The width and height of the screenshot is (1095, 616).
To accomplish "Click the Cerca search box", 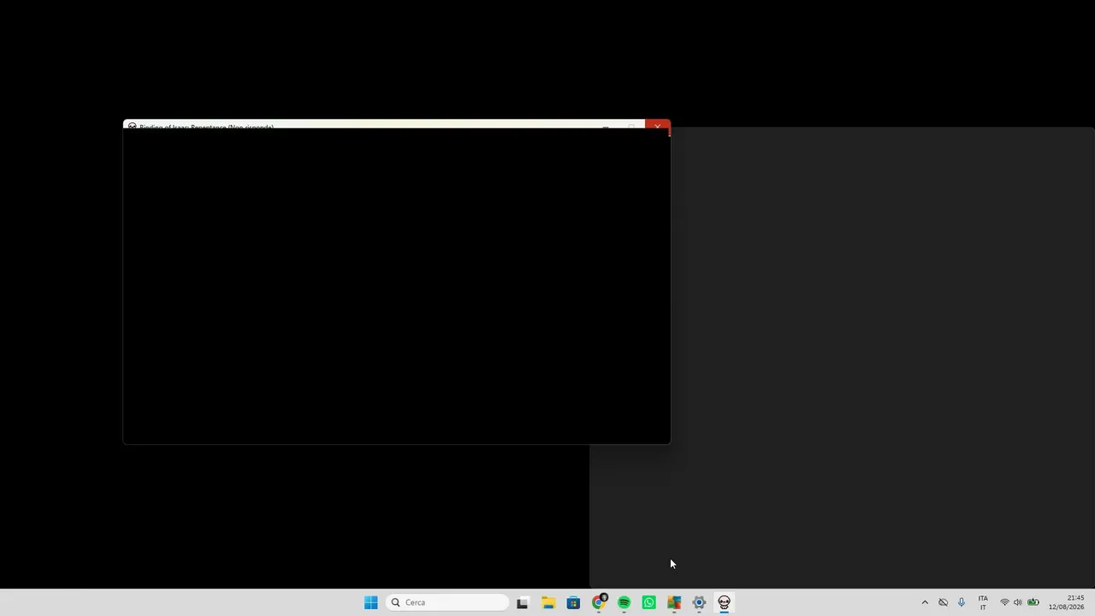I will pyautogui.click(x=447, y=602).
